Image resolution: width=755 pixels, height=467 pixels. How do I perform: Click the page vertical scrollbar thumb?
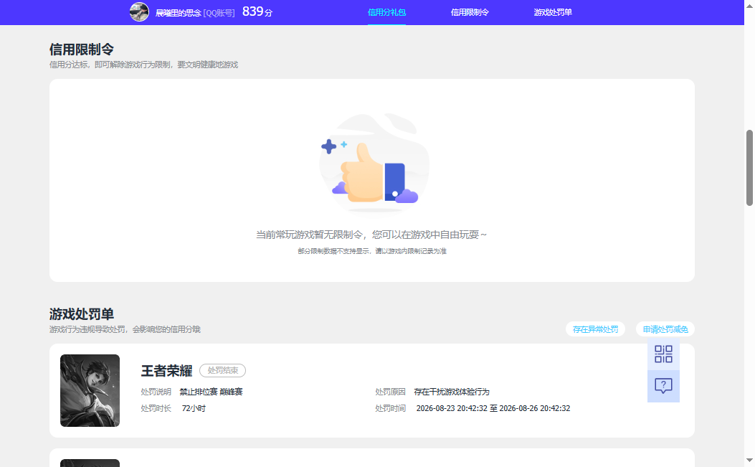tap(749, 168)
